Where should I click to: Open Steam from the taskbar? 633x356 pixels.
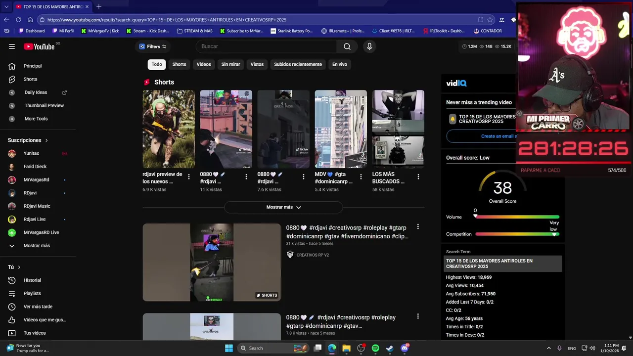(390, 348)
